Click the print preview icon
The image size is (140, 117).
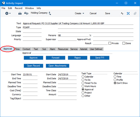click(x=26, y=13)
